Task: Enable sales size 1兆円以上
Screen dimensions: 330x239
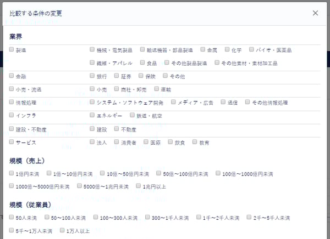Action: [x=138, y=186]
